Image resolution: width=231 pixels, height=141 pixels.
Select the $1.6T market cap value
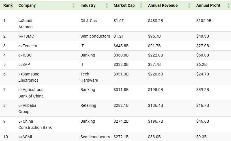tap(119, 21)
